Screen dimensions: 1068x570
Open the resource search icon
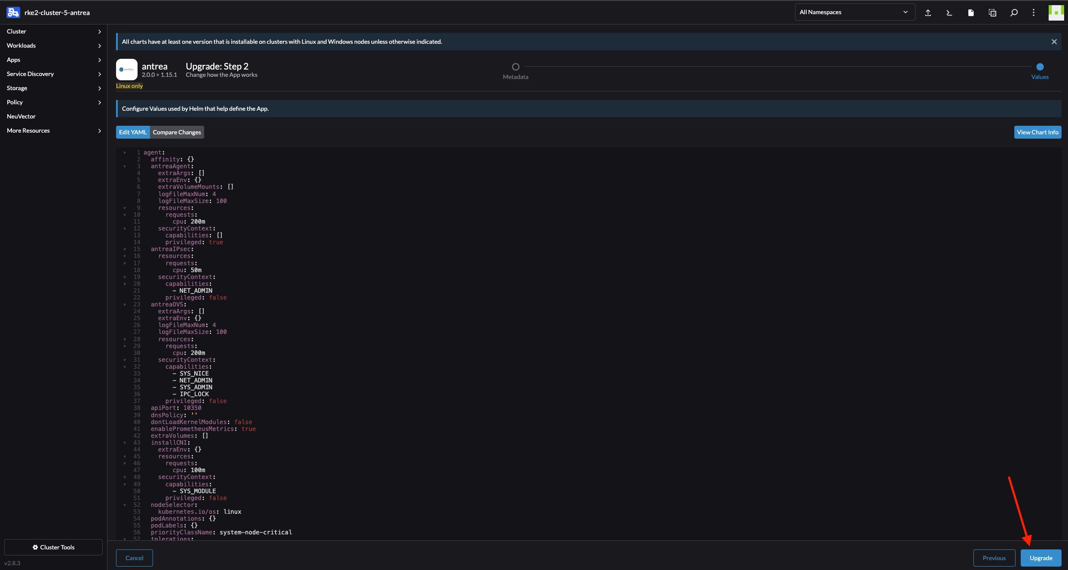coord(1014,12)
